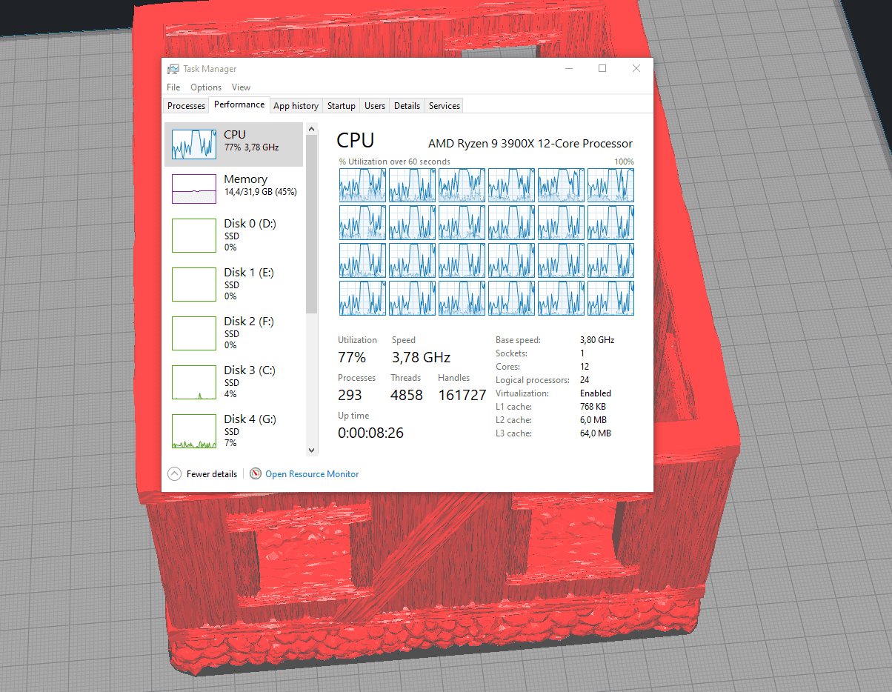Screen dimensions: 892x692
Task: Click the Disk 4 mini activity graph
Action: point(194,431)
